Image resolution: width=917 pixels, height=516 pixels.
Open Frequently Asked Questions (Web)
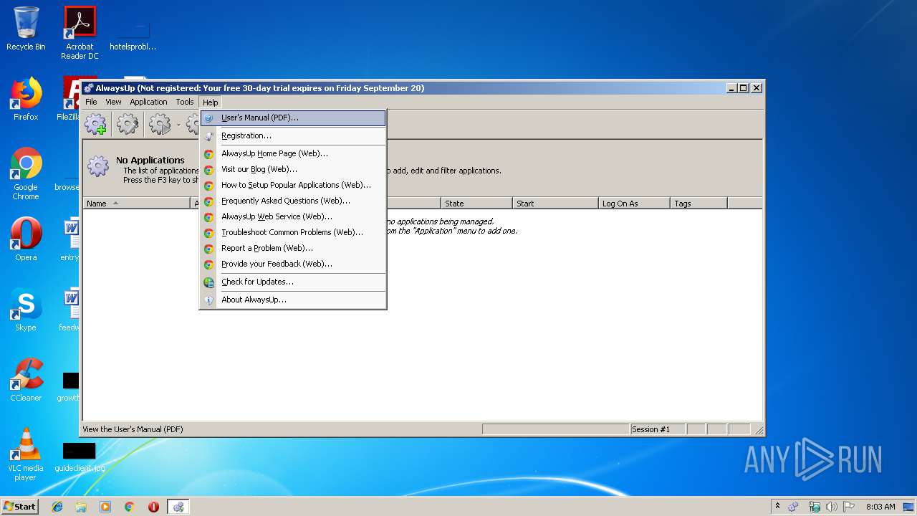293,201
